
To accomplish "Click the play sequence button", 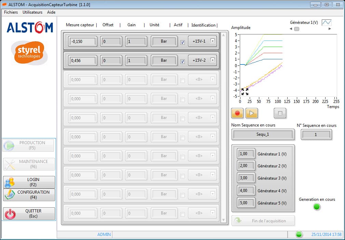I will (251, 113).
